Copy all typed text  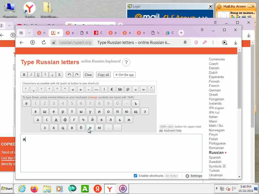pyautogui.click(x=103, y=75)
